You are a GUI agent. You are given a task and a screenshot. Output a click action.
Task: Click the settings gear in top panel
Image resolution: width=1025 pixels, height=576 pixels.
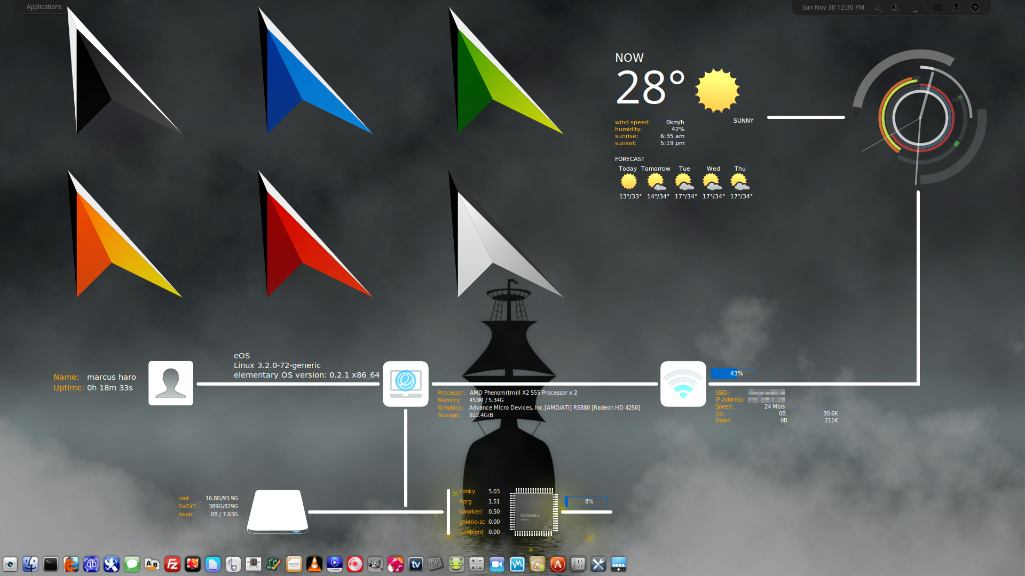[x=975, y=7]
